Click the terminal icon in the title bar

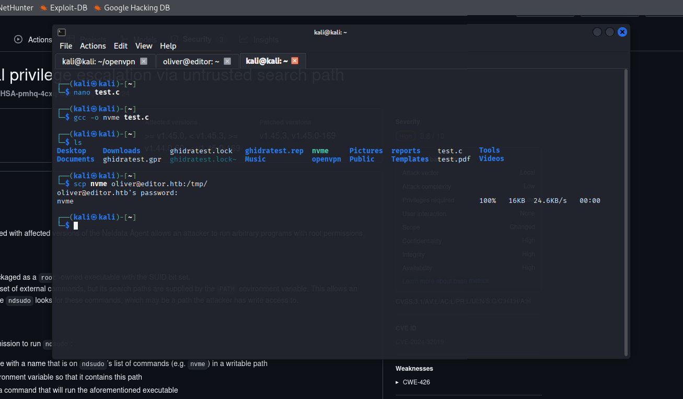click(62, 32)
